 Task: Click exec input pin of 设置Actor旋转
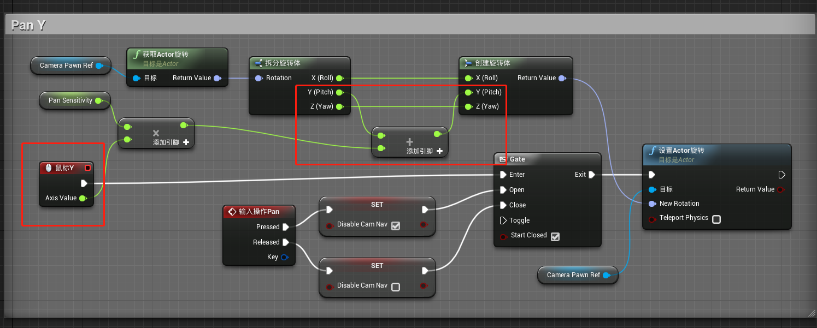[652, 175]
